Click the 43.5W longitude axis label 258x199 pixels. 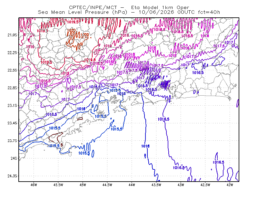coord(156,185)
